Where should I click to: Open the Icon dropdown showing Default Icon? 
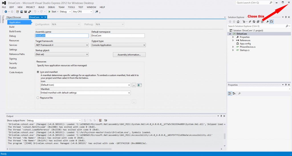pos(85,85)
